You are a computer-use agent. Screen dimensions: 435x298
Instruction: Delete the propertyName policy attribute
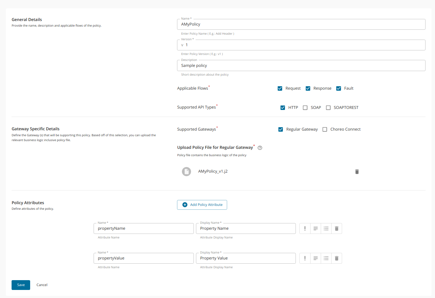(x=337, y=228)
